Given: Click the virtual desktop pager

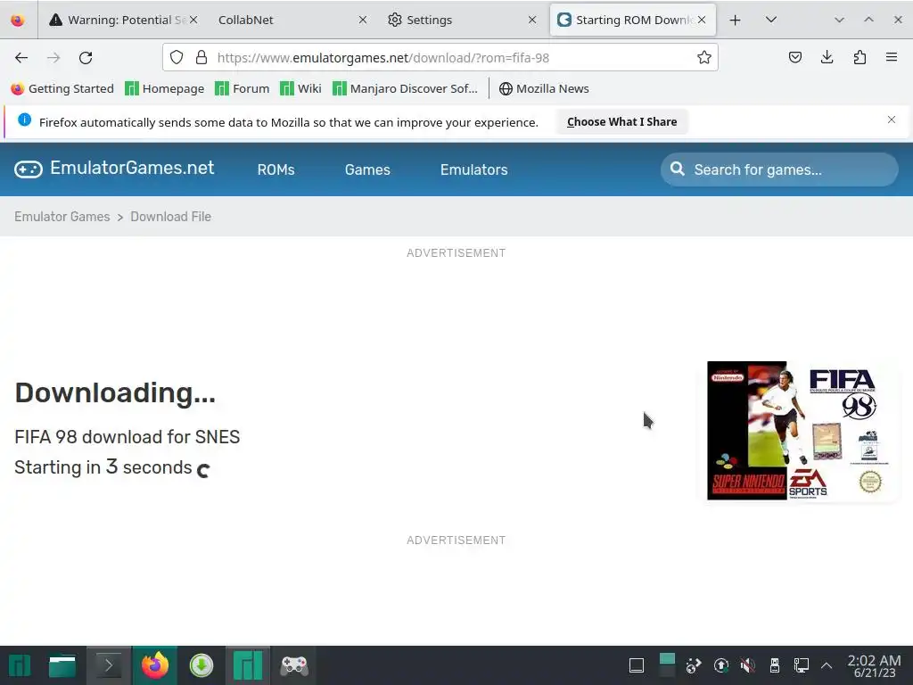Looking at the screenshot, I should click(x=667, y=665).
